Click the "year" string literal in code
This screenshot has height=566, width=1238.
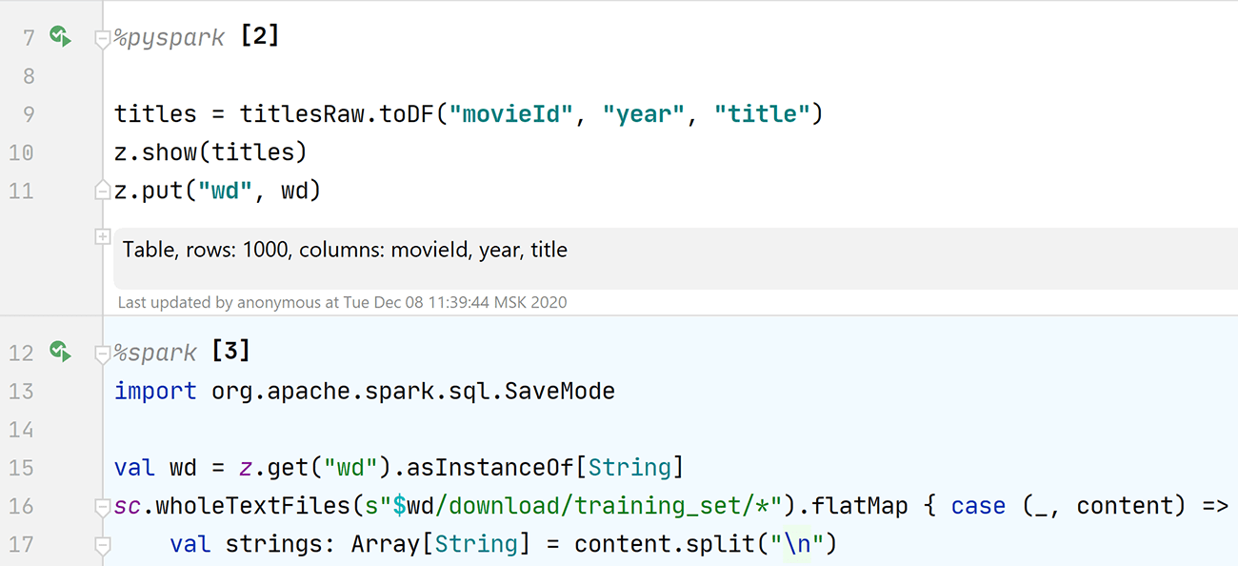[x=645, y=114]
